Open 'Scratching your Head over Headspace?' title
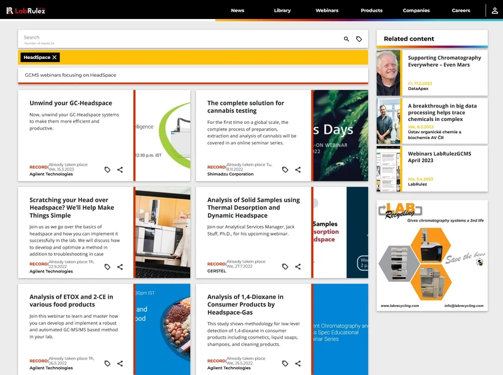503x375 pixels. coord(72,207)
